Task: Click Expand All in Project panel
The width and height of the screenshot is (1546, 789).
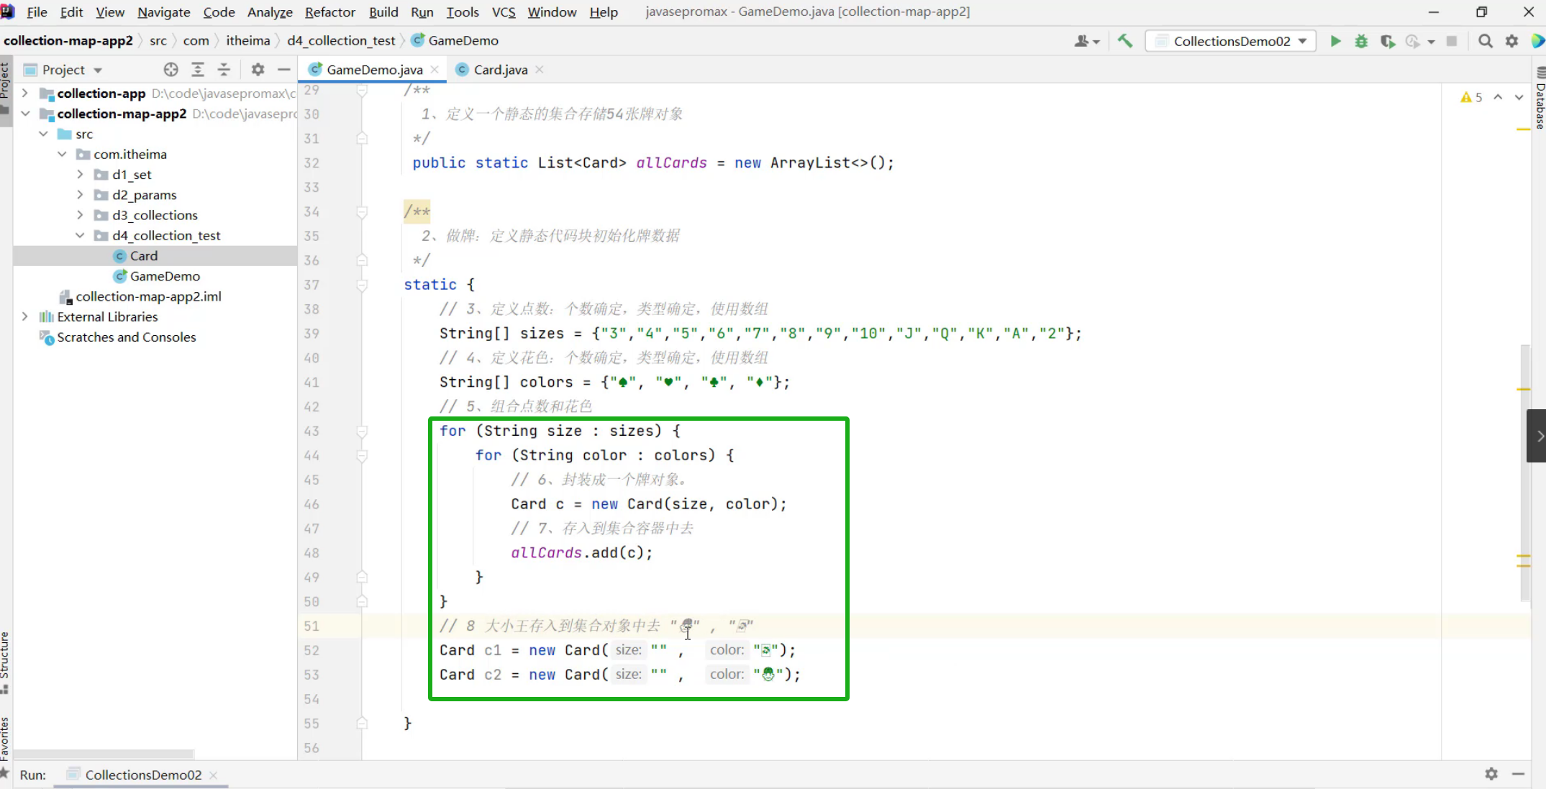Action: [197, 70]
